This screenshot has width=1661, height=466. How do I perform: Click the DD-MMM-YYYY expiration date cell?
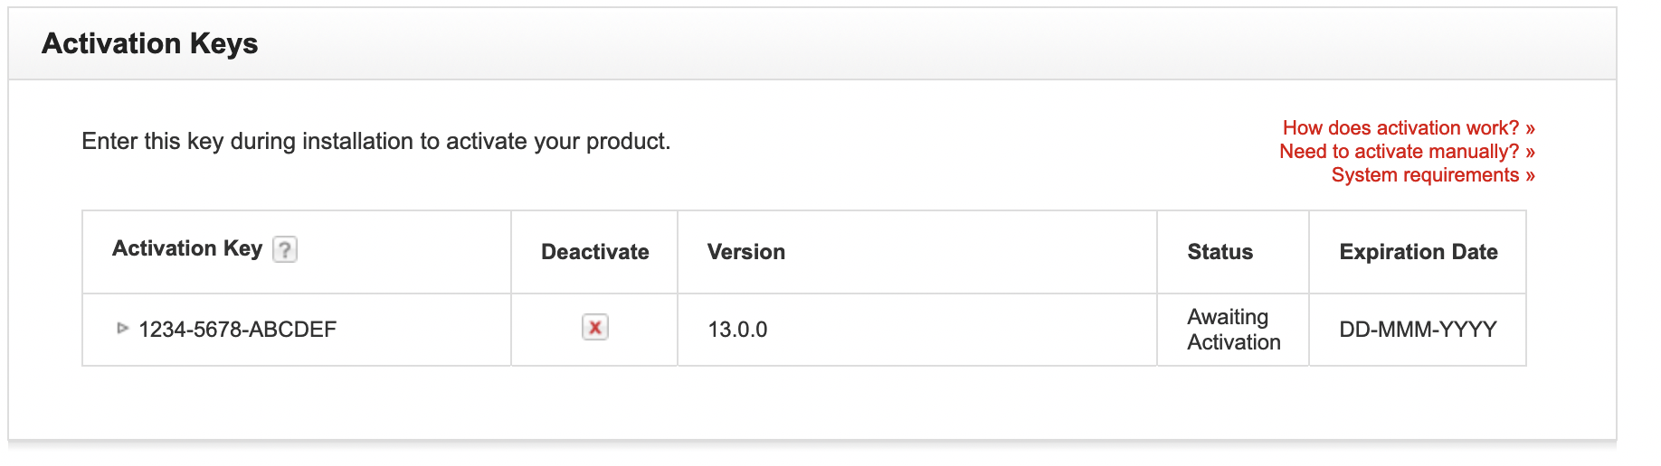coord(1418,330)
